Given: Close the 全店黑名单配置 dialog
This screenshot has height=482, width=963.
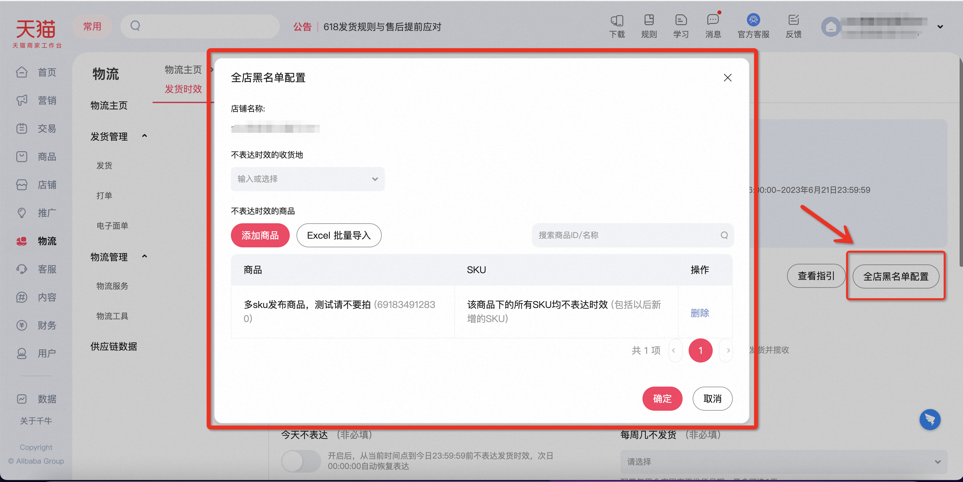Looking at the screenshot, I should 727,78.
